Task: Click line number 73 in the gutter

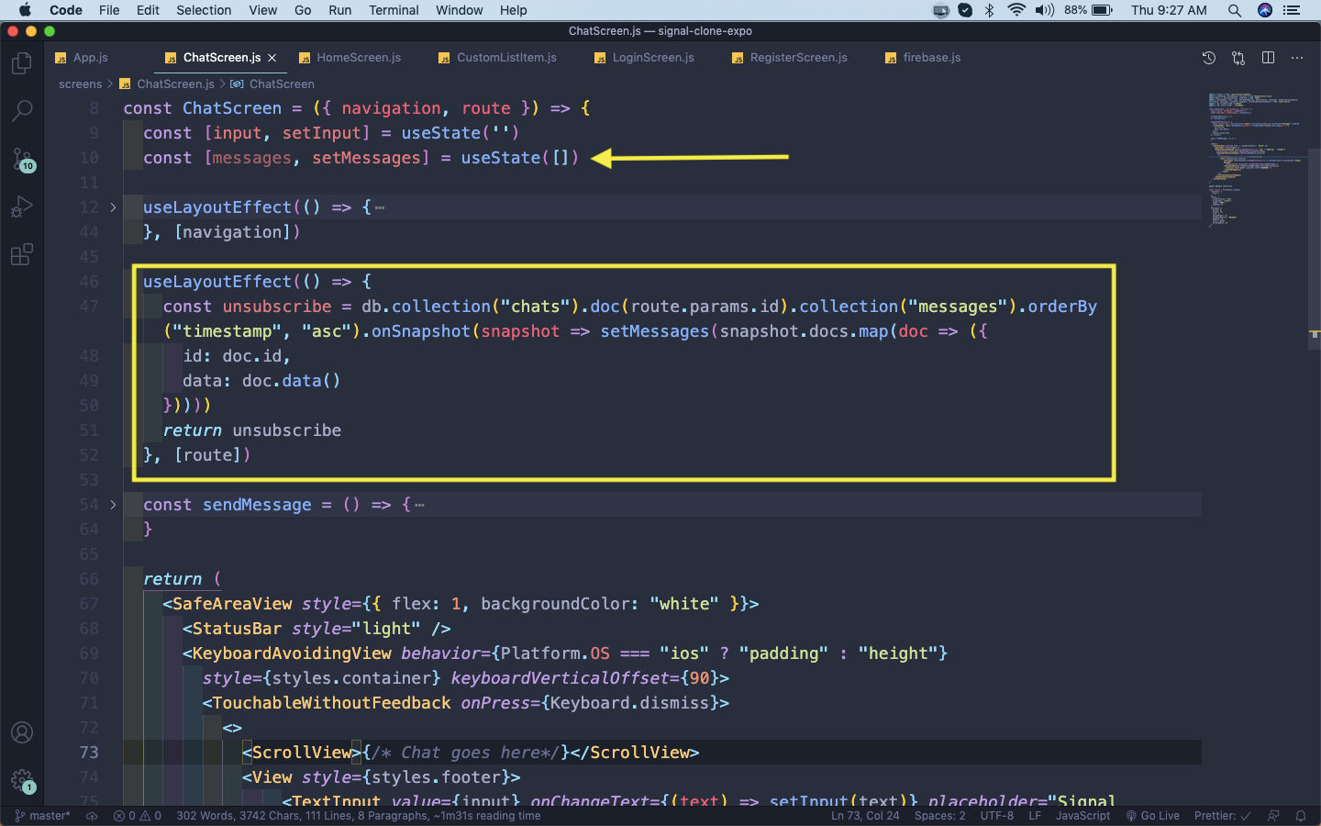Action: point(88,753)
